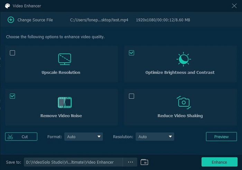This screenshot has height=170, width=242.
Task: Start processing with the Enhance button
Action: pyautogui.click(x=219, y=162)
